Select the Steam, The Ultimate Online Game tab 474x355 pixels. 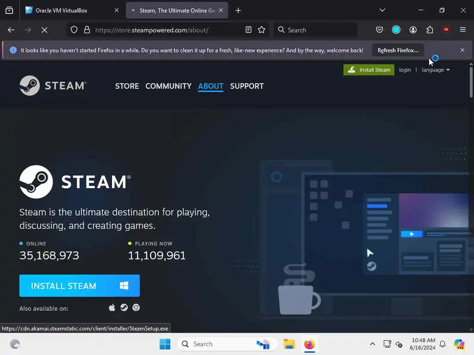[x=177, y=11]
